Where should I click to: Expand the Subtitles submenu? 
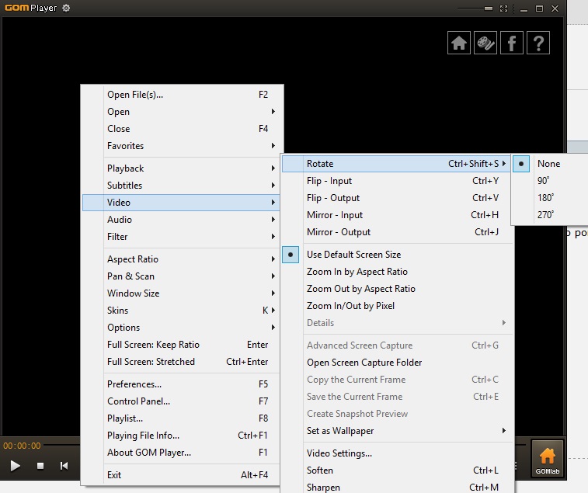click(181, 186)
